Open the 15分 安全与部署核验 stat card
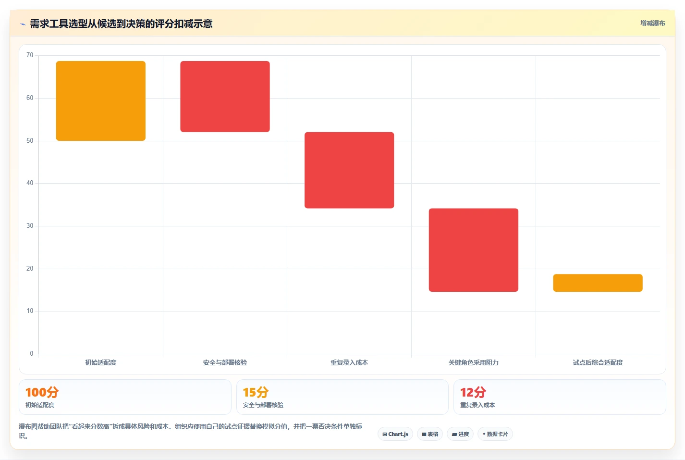Screen dimensions: 685x460 pos(342,397)
